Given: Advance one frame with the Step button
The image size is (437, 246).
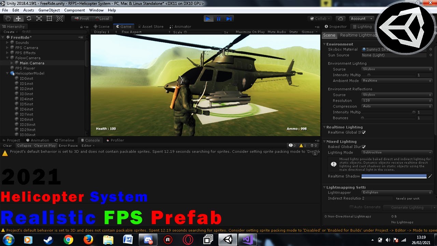Looking at the screenshot, I should click(229, 18).
